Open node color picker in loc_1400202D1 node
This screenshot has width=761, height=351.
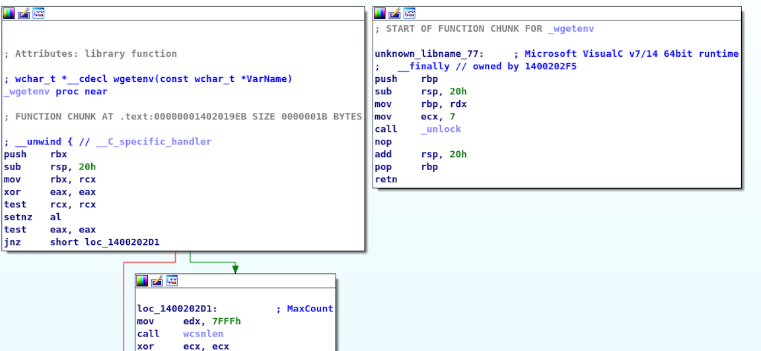tap(142, 280)
